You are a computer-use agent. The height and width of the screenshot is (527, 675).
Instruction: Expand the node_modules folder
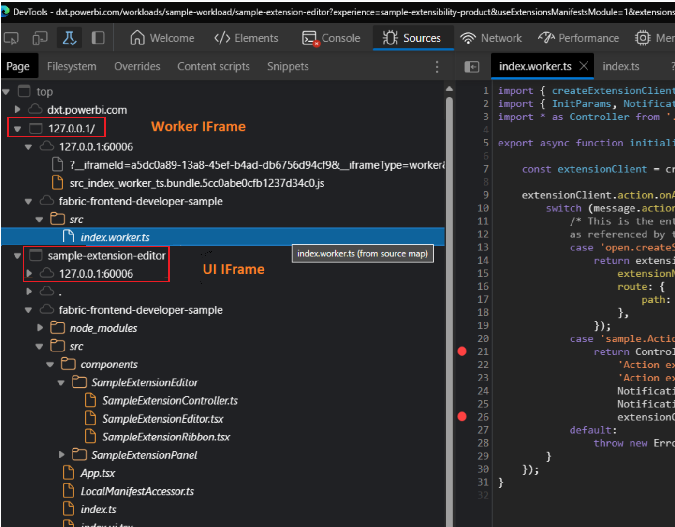pyautogui.click(x=40, y=328)
